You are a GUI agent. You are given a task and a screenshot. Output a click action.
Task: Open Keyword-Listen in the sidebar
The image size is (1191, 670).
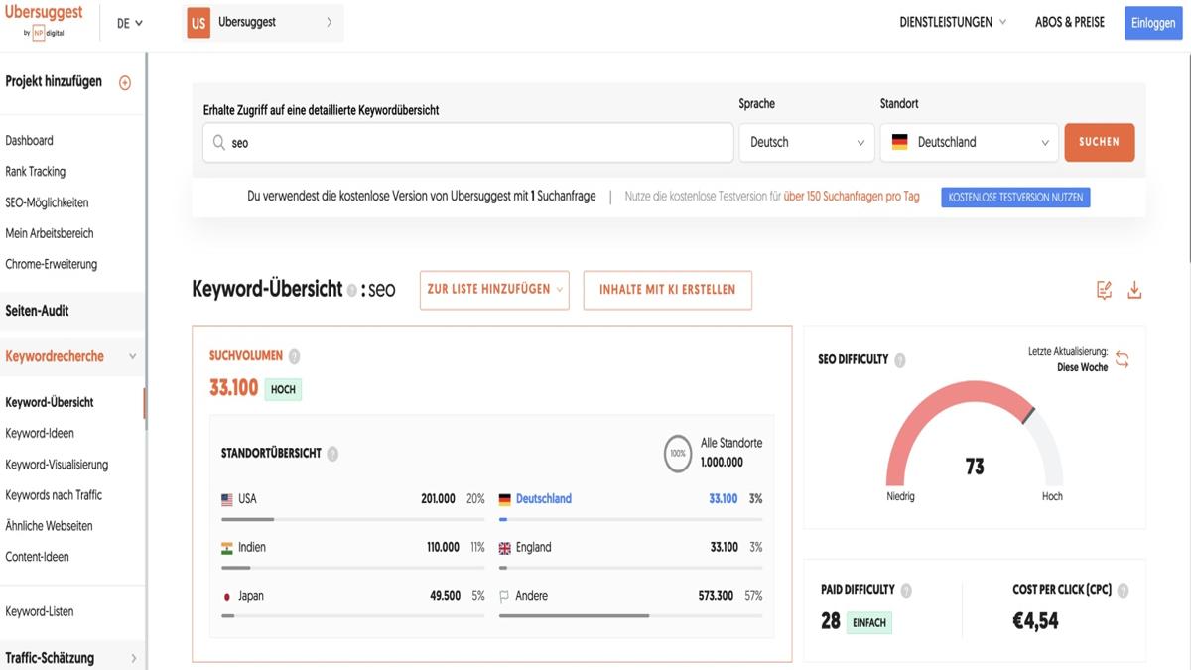coord(40,611)
